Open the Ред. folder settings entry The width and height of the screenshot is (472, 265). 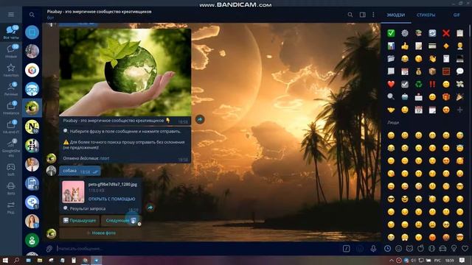11,208
